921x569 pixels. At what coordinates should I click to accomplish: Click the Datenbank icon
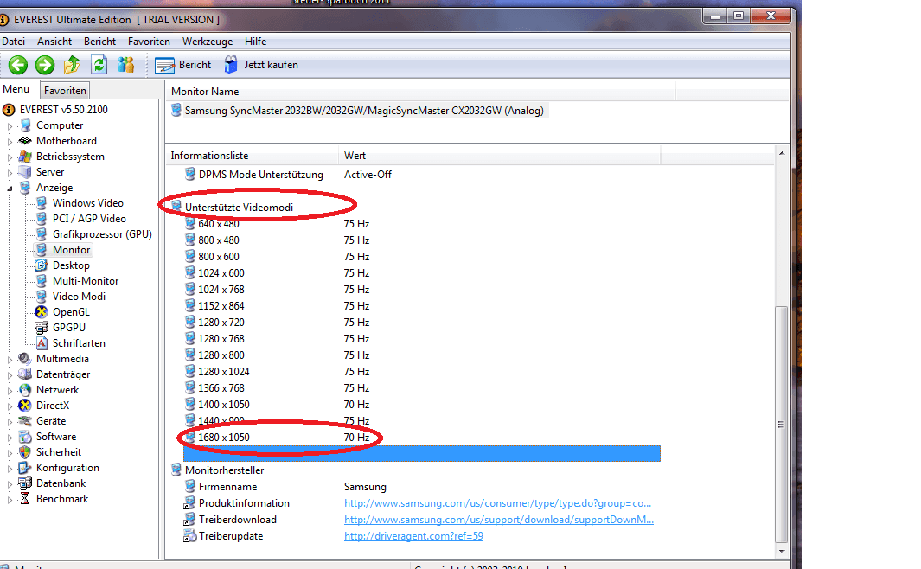25,483
